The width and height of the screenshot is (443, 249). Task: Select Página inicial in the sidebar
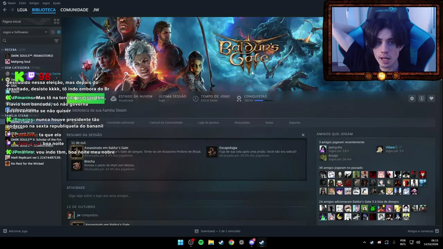[x=26, y=21]
